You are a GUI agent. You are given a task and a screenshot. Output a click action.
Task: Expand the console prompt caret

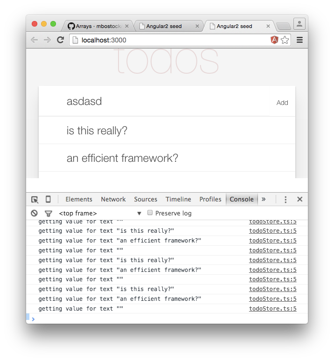coord(33,319)
